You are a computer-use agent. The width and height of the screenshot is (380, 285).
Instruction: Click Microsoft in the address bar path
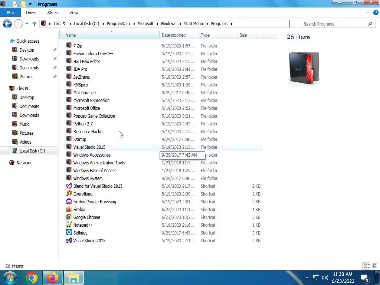tap(145, 24)
